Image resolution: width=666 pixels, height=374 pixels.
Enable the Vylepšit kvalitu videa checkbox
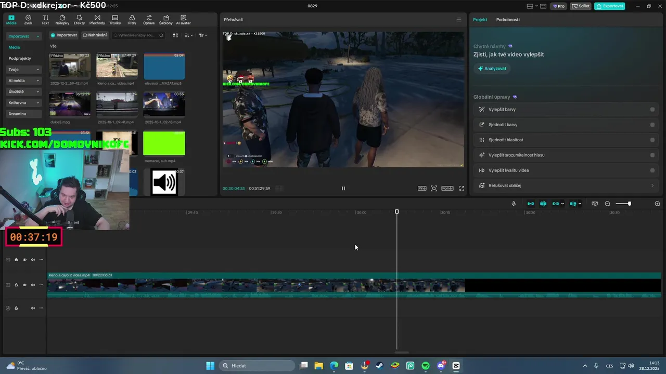tap(652, 170)
